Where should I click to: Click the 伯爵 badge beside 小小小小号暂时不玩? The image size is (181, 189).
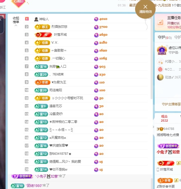(x=42, y=98)
